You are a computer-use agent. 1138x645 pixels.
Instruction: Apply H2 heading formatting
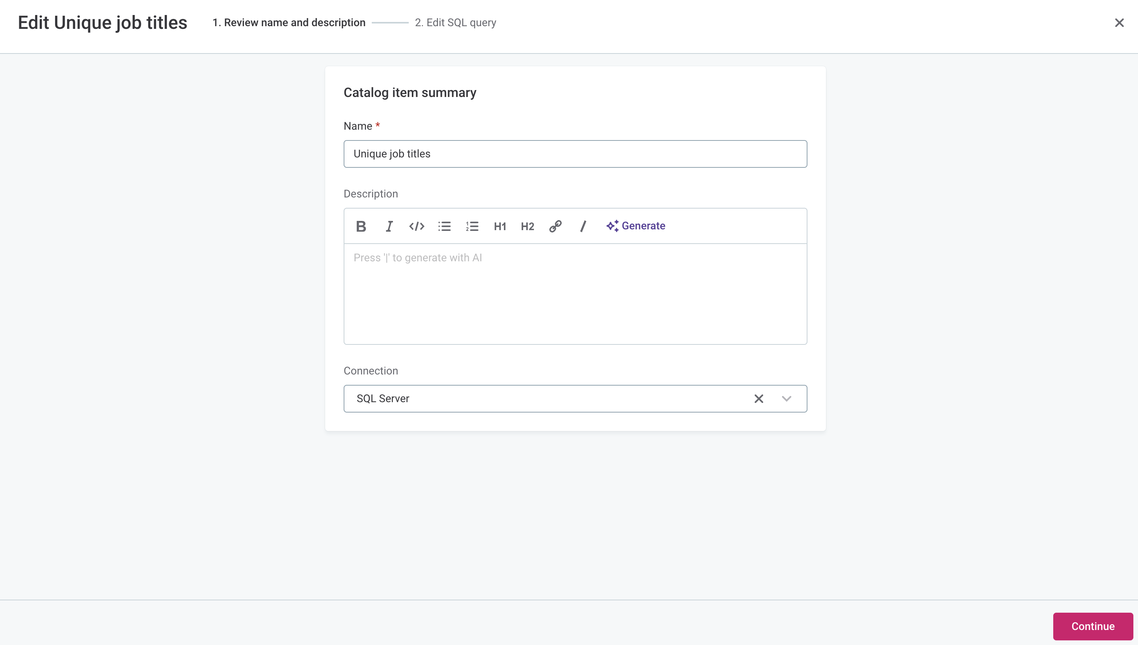coord(527,226)
